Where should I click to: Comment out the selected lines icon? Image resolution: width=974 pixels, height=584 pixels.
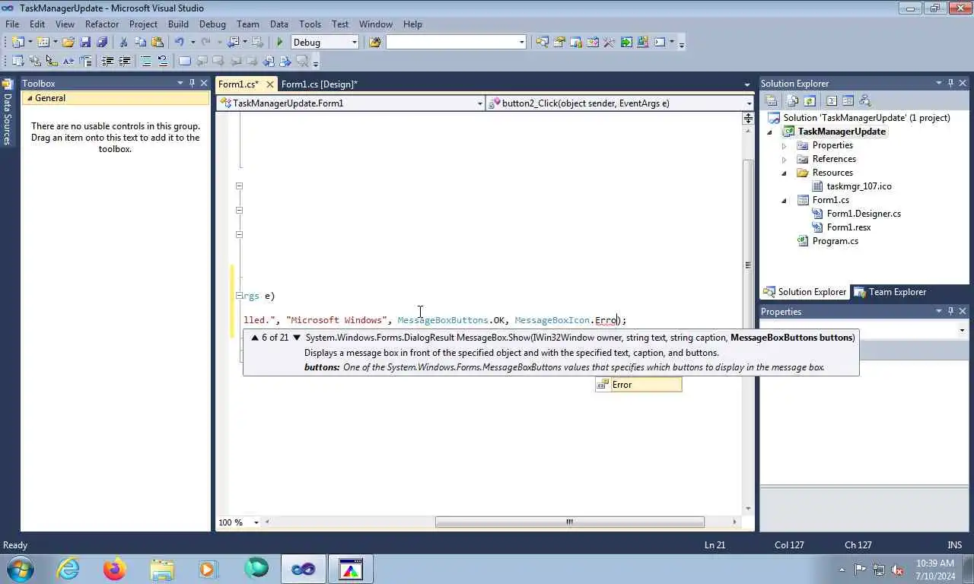pyautogui.click(x=146, y=62)
